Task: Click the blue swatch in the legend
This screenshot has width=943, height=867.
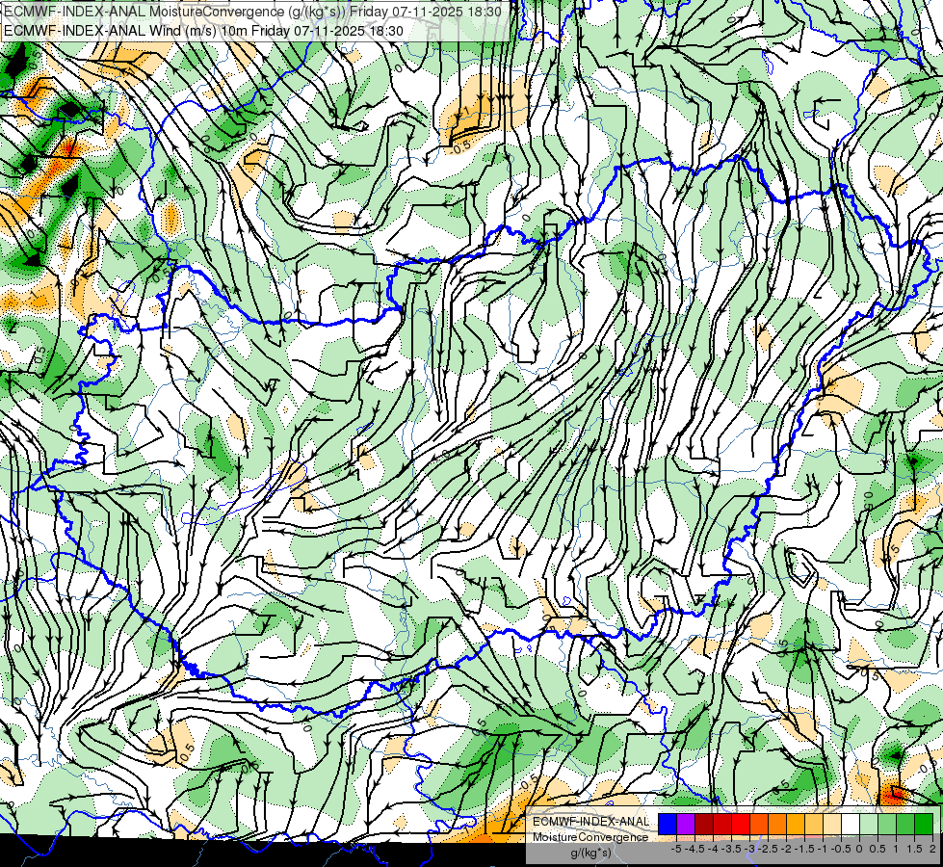Action: (x=668, y=824)
